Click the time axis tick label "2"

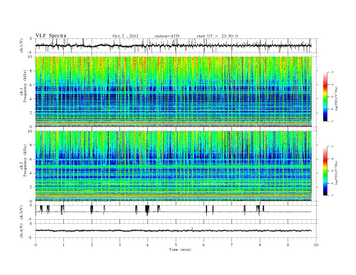[x=92, y=245]
